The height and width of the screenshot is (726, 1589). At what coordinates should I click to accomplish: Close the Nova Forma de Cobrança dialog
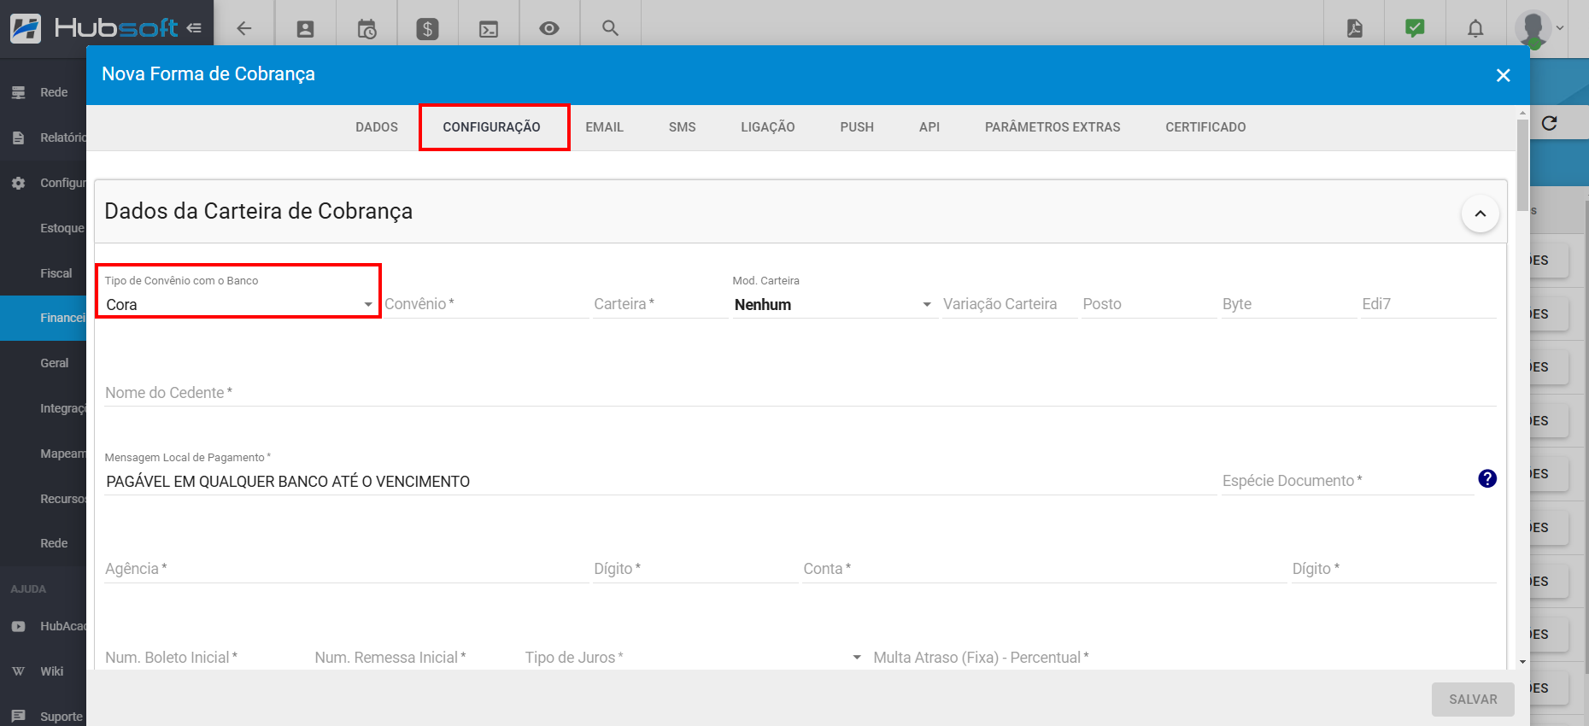(x=1504, y=75)
